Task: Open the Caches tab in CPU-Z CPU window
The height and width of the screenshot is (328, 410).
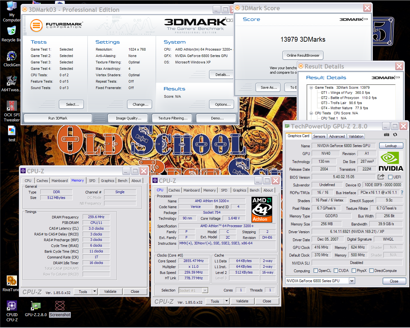Action: click(x=174, y=190)
